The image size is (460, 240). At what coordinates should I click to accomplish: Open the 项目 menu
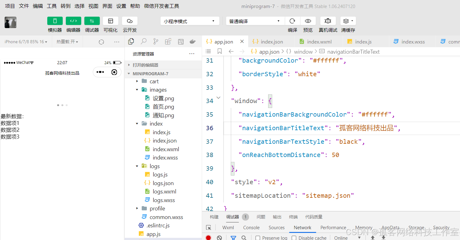(x=10, y=6)
